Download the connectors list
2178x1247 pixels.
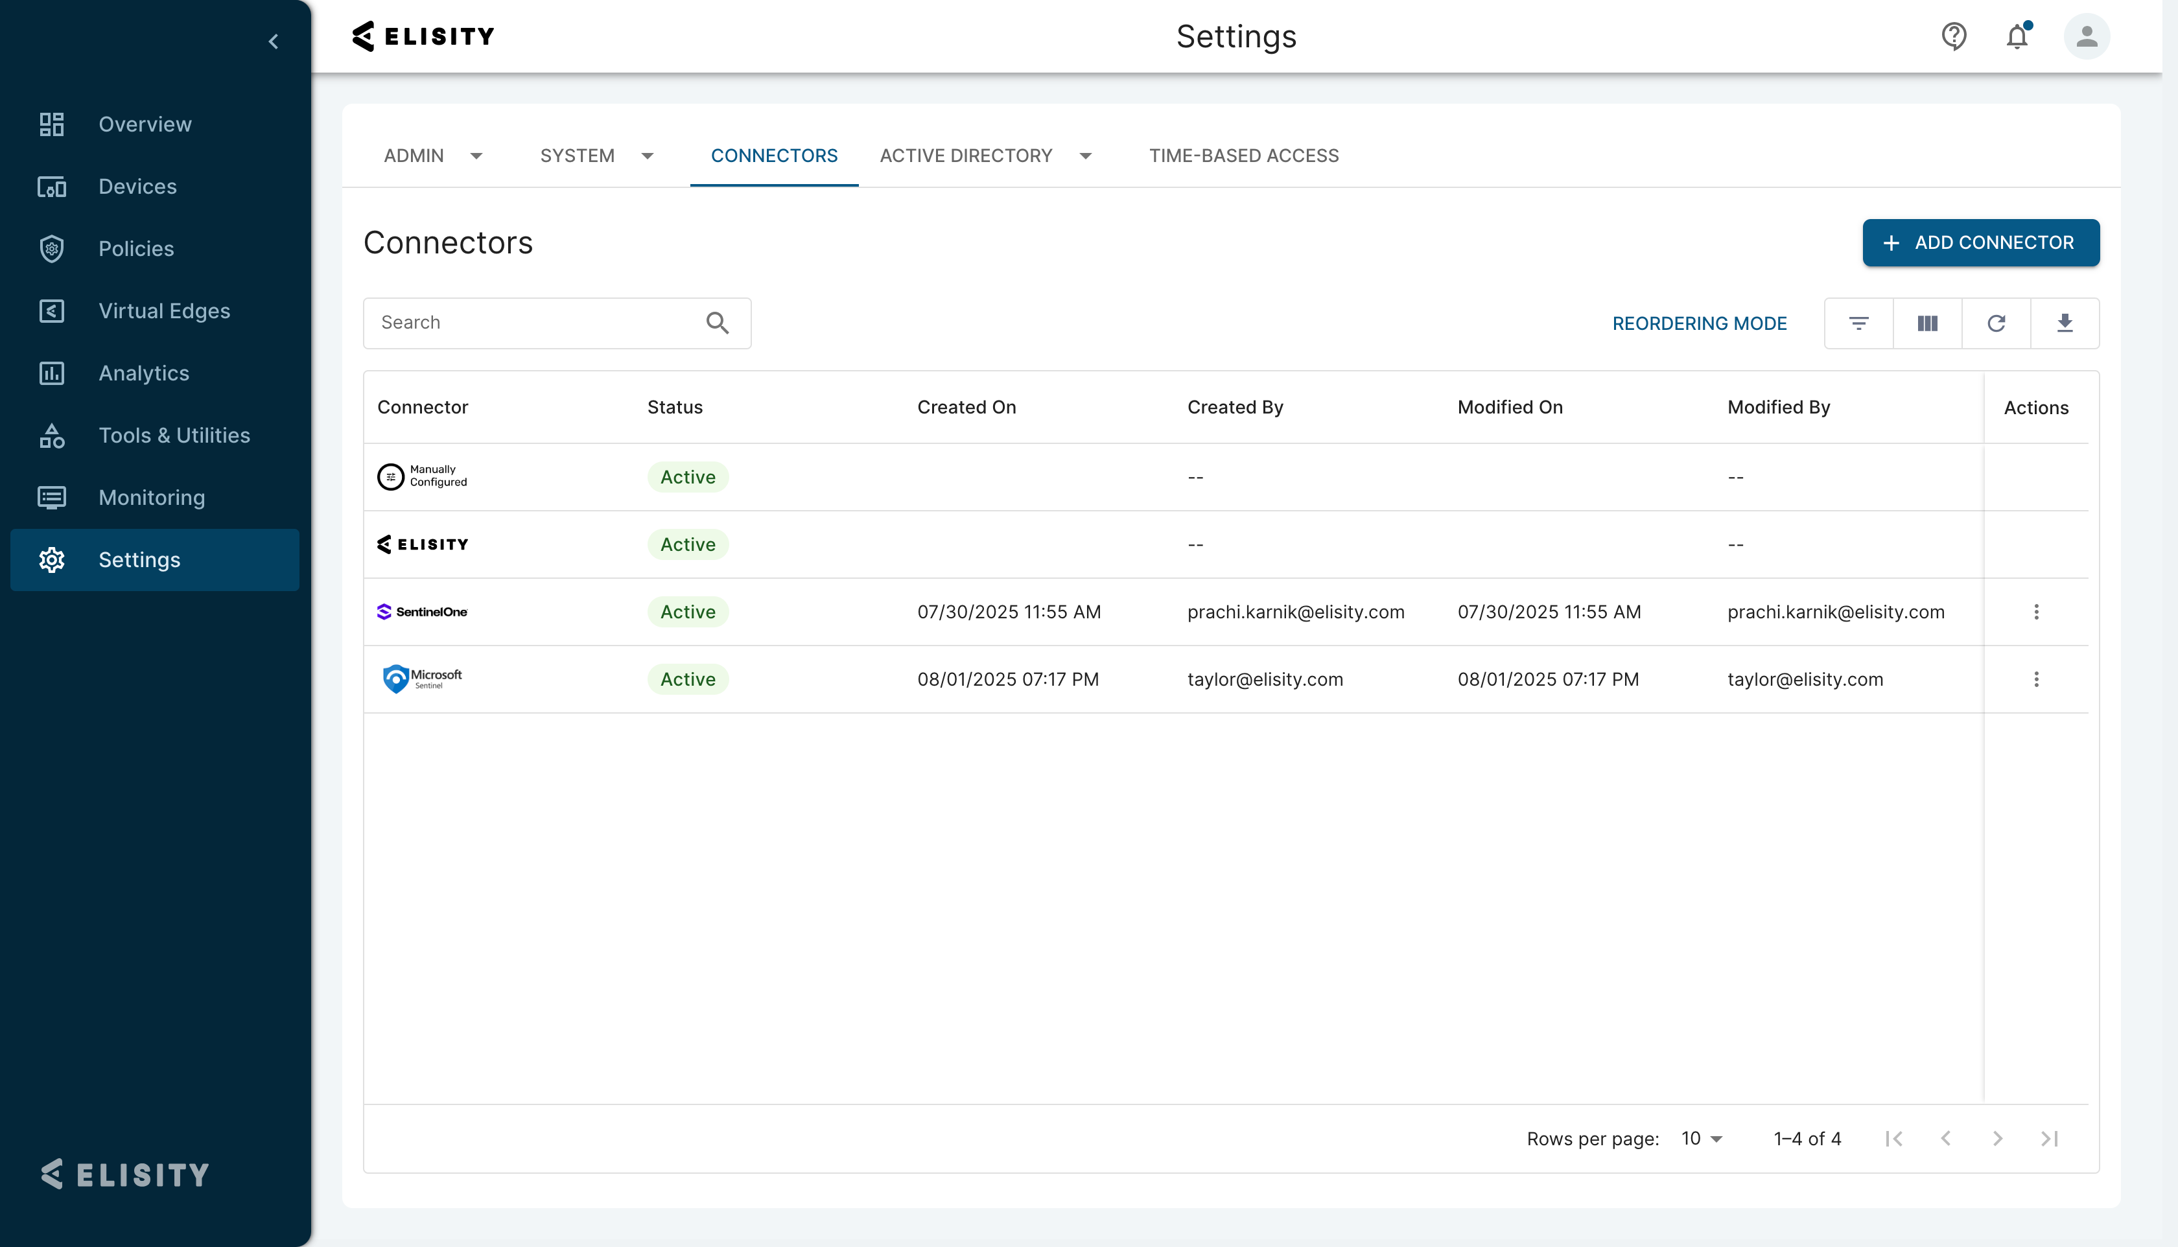tap(2064, 324)
